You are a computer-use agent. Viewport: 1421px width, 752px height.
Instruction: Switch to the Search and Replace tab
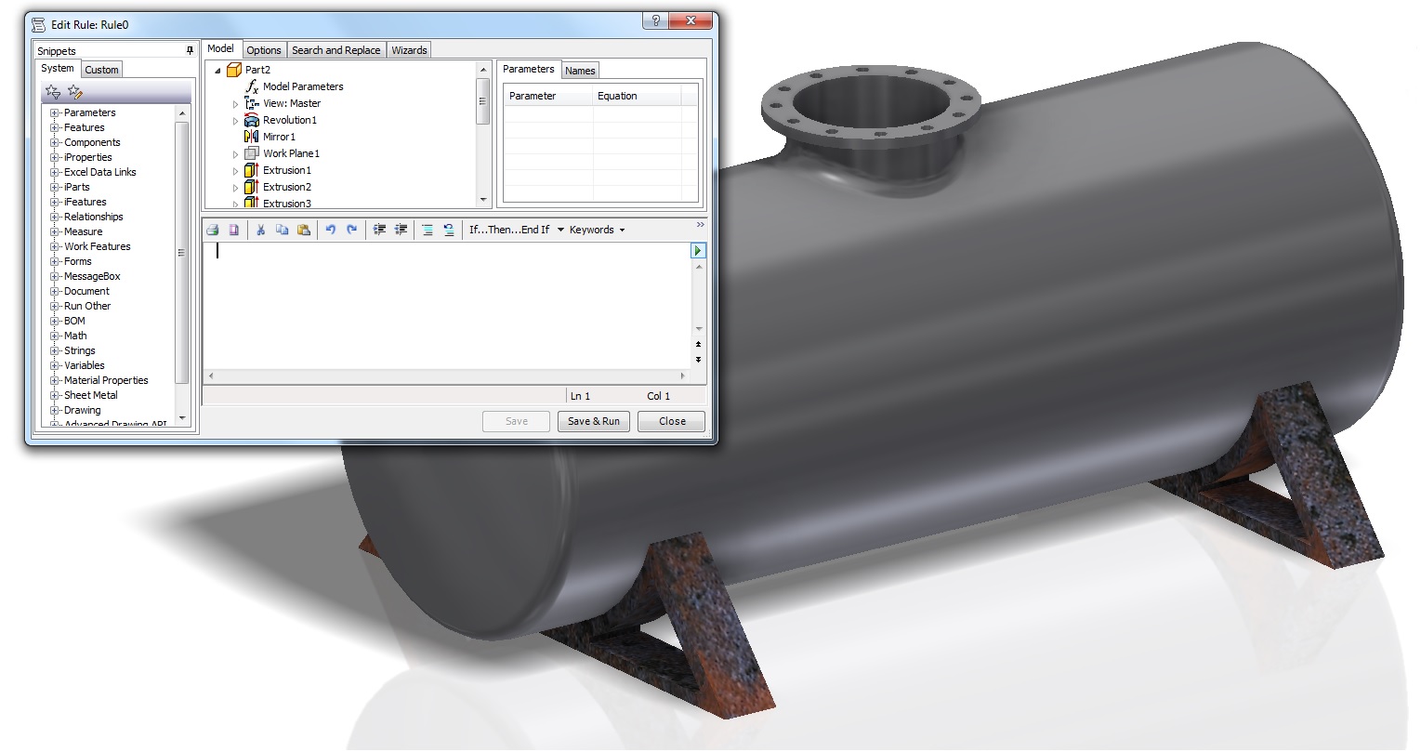[336, 50]
